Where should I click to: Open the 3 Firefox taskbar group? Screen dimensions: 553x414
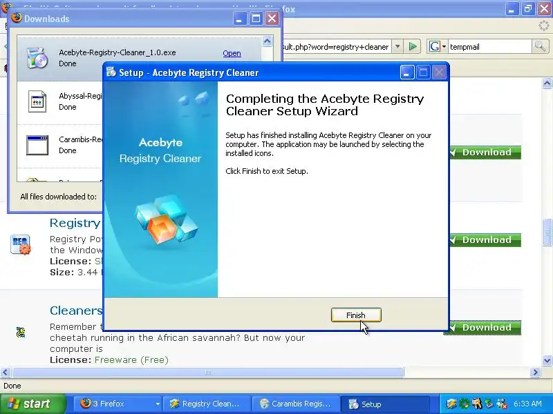pyautogui.click(x=118, y=404)
